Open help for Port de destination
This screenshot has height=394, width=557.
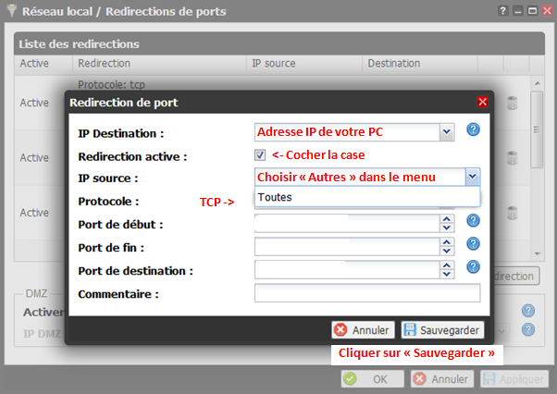point(473,266)
